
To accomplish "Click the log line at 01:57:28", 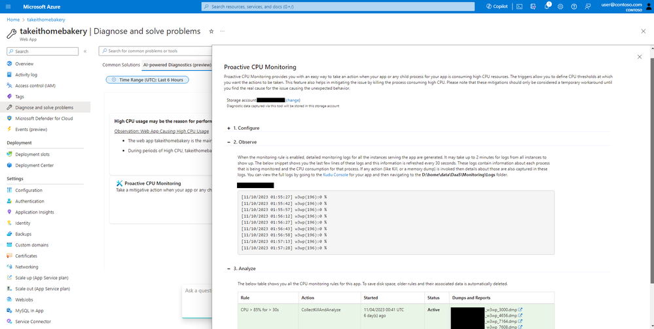I will pos(283,248).
